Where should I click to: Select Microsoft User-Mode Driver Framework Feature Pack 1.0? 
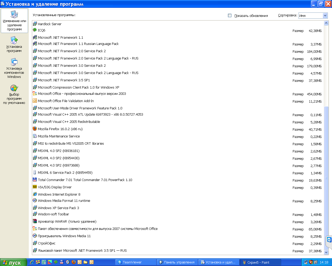(x=178, y=108)
